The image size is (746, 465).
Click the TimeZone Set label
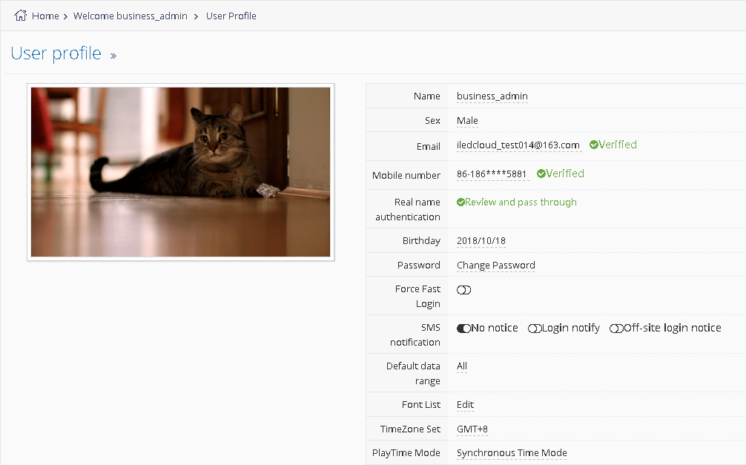tap(410, 429)
